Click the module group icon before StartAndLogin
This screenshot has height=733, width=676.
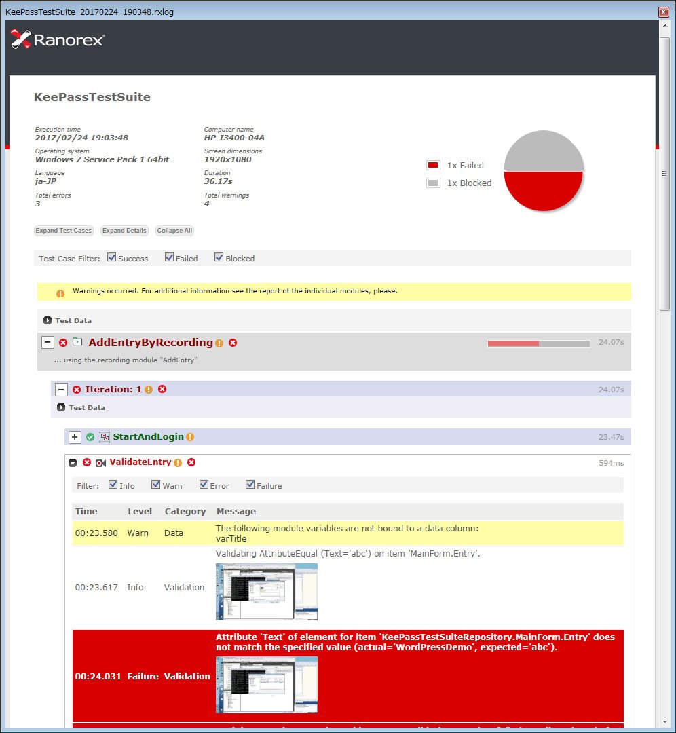105,437
